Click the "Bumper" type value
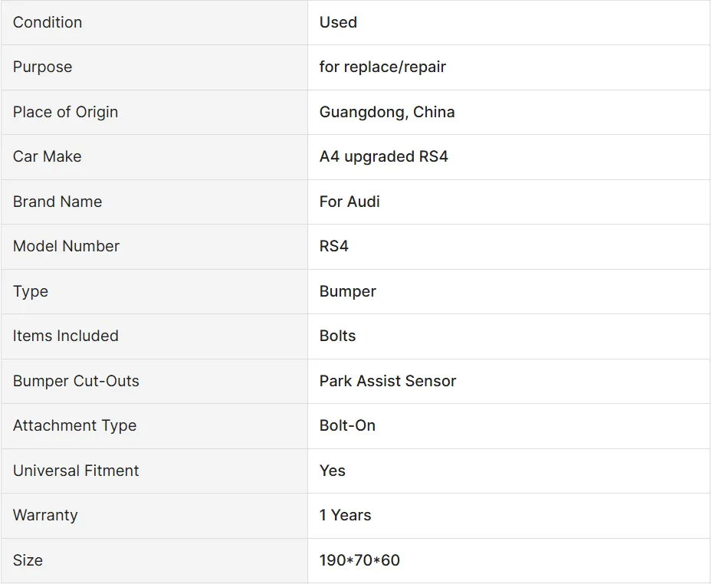This screenshot has height=584, width=712. pyautogui.click(x=347, y=291)
